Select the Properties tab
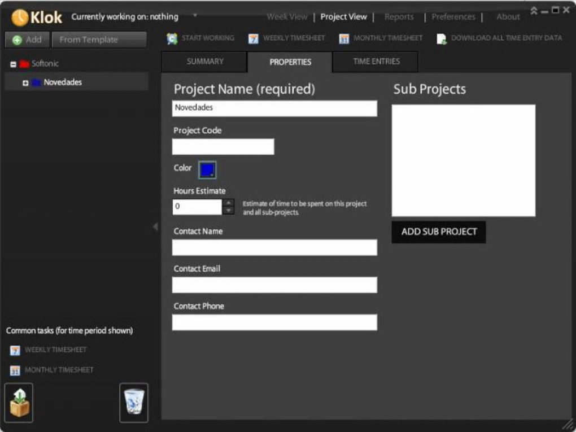Screen dimensions: 576x432 (x=290, y=62)
